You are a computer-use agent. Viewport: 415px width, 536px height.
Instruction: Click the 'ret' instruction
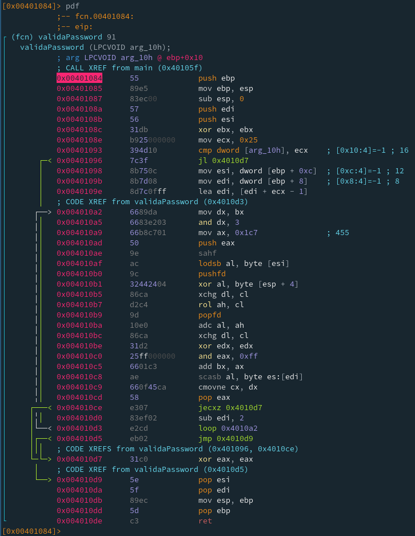pyautogui.click(x=205, y=521)
